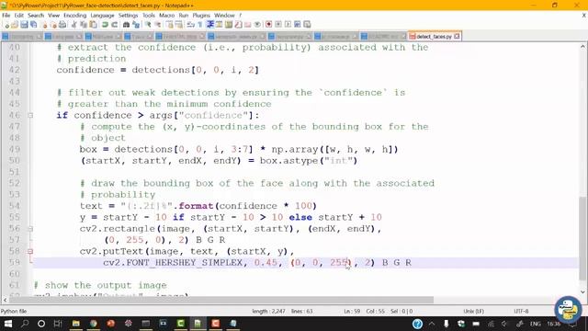The image size is (588, 331).
Task: Toggle synchronized horizontal scrolling
Action: [x=179, y=25]
